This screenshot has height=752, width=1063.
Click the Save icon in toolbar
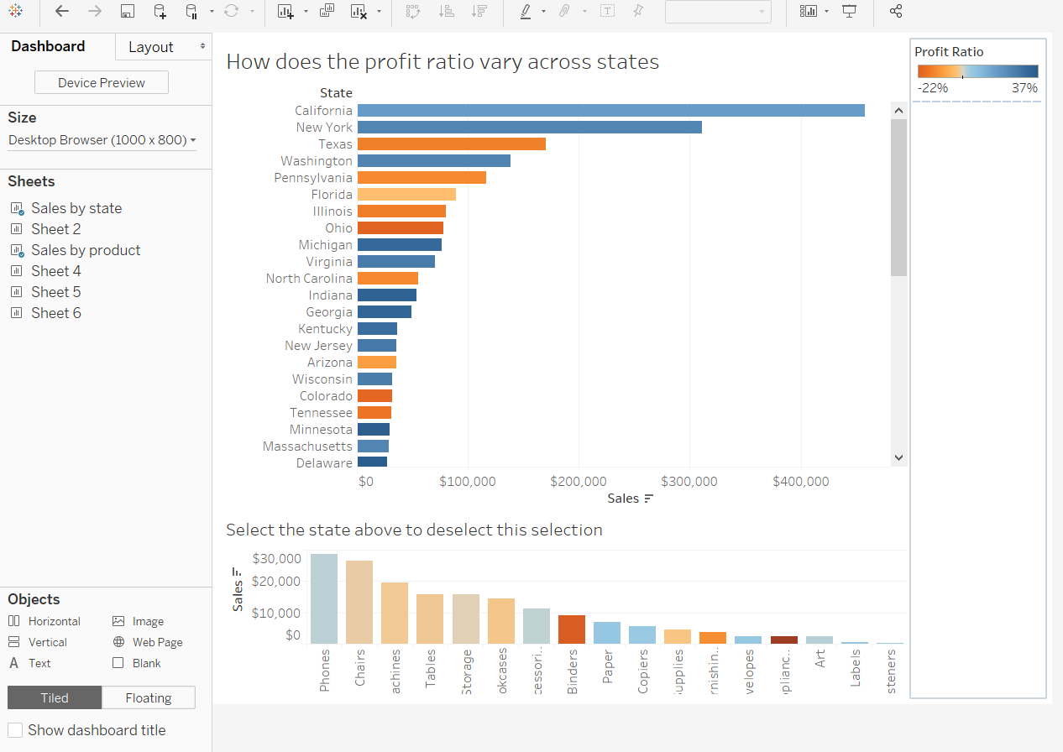[x=128, y=11]
